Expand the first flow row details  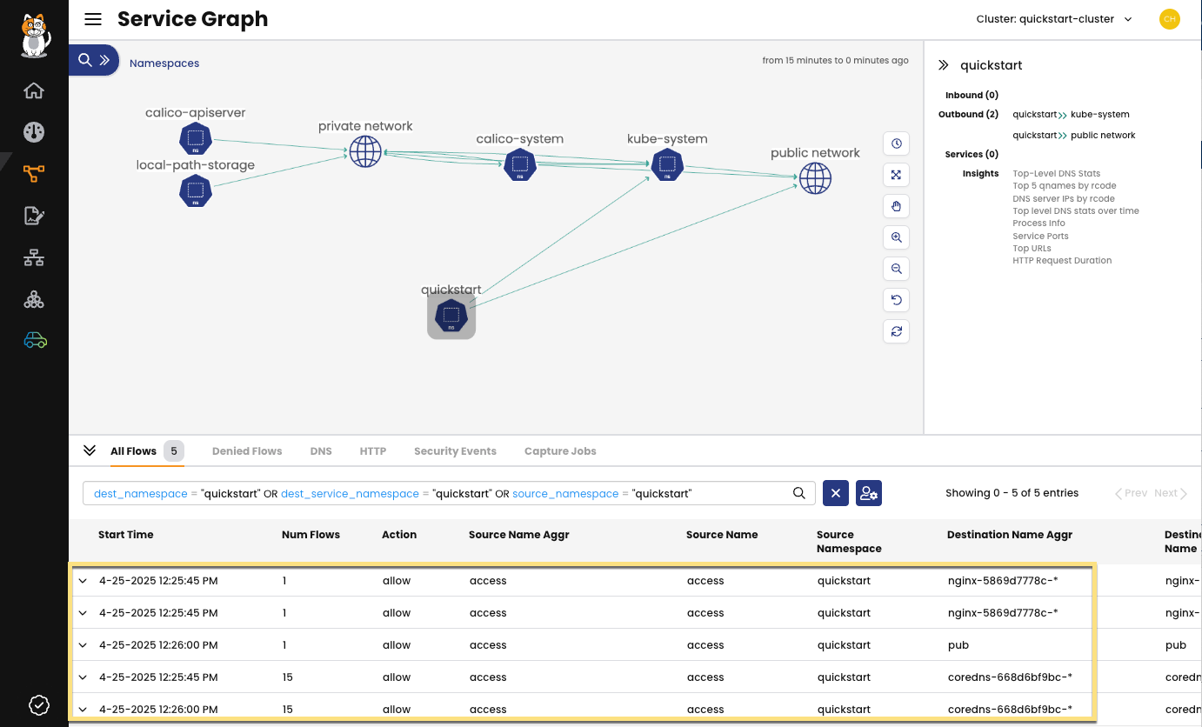[x=83, y=580]
